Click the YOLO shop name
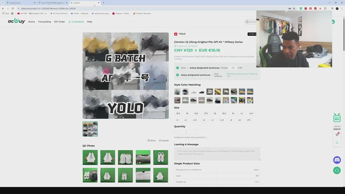This screenshot has height=194, width=345. point(182,34)
